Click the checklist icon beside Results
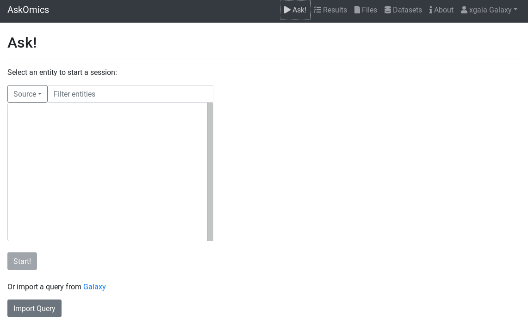 click(x=317, y=10)
